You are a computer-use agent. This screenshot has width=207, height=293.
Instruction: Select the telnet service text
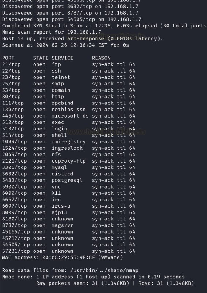[x=61, y=77]
